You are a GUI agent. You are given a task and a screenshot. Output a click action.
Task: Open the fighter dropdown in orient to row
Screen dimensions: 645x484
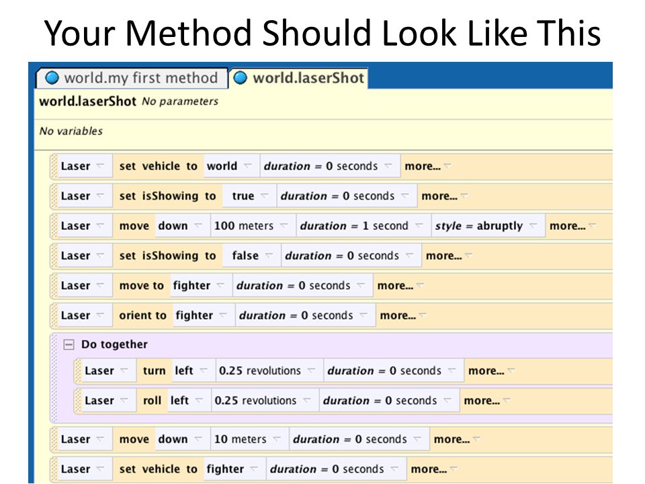[x=204, y=315]
